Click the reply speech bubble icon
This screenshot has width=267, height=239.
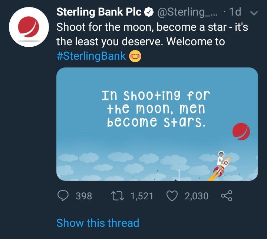pos(65,196)
